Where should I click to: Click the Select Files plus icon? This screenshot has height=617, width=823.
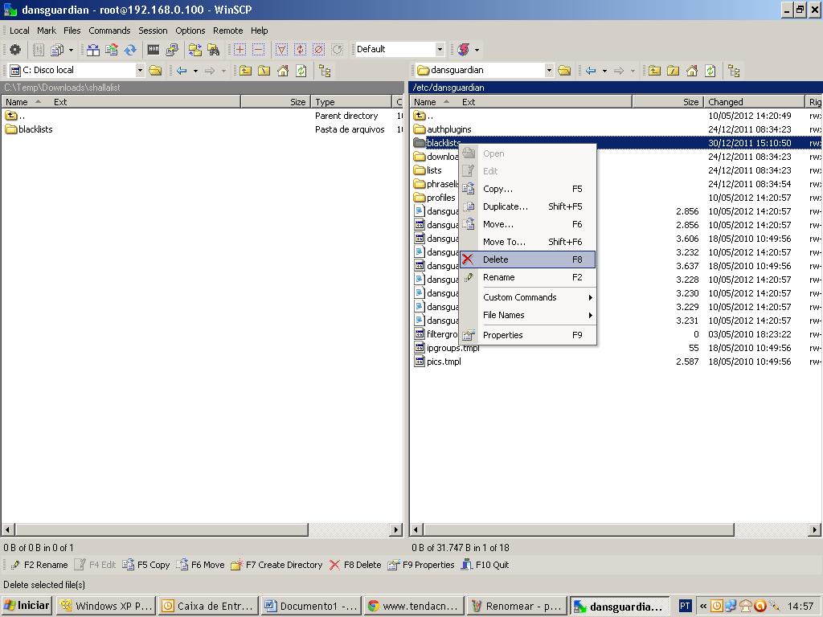tap(240, 50)
